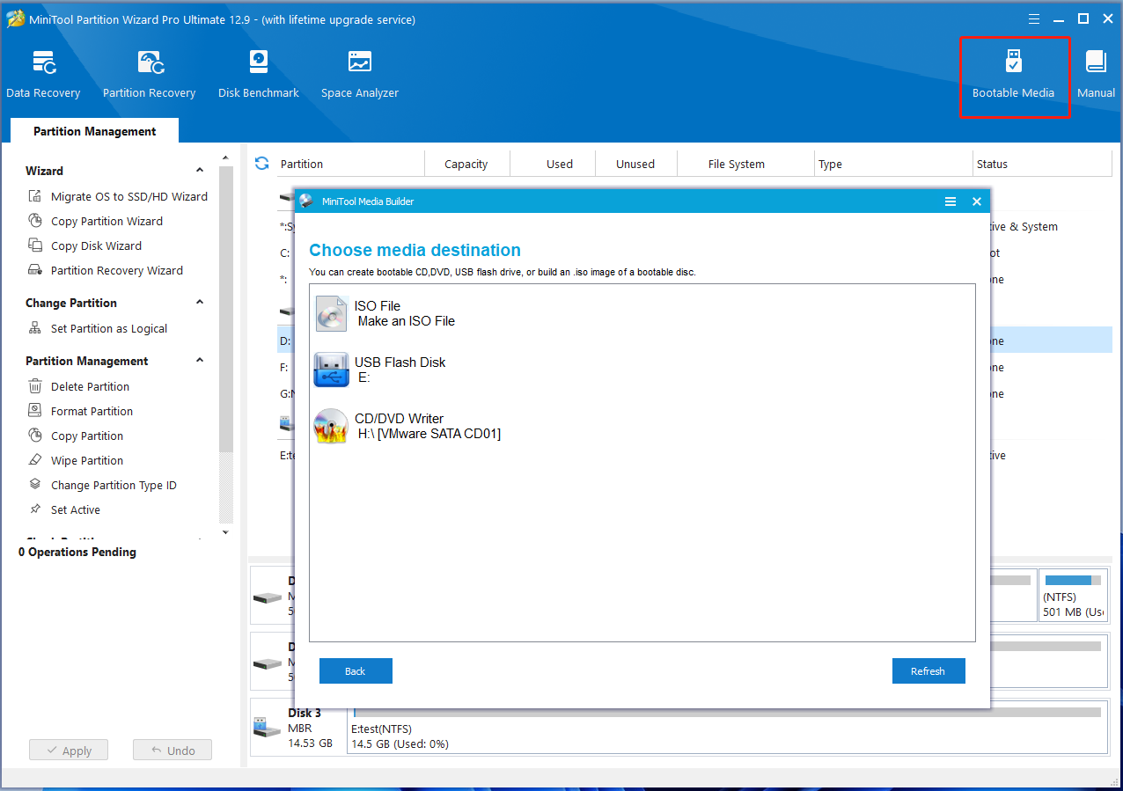This screenshot has width=1123, height=791.
Task: Select the Delete Partition tool
Action: 86,386
